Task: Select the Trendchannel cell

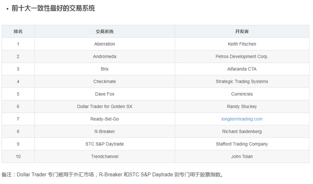Action: (105, 157)
